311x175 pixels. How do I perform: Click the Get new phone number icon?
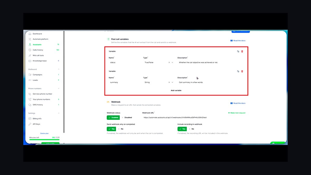coord(30,94)
